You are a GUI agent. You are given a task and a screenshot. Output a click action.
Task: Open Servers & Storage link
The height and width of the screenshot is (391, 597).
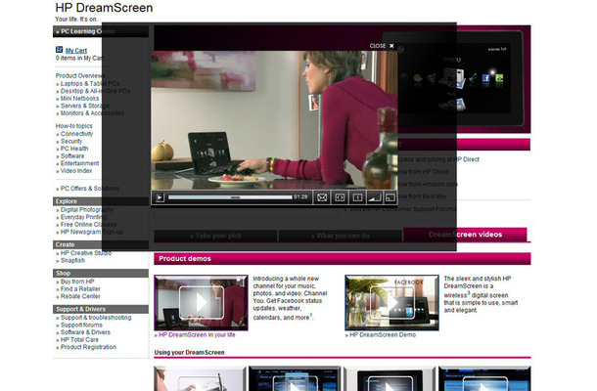pos(84,106)
